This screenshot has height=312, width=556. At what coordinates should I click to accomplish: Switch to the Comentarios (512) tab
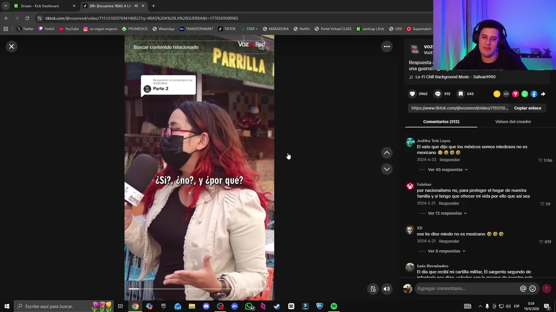pyautogui.click(x=441, y=122)
